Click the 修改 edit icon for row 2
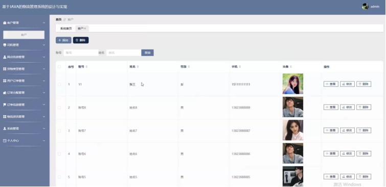The width and height of the screenshot is (386, 187). [347, 107]
